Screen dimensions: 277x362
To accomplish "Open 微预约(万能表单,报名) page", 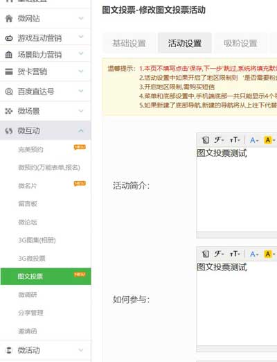I will coord(49,167).
